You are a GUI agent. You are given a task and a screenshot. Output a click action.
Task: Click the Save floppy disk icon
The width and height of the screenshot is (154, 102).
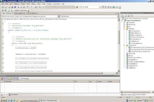[x=12, y=7]
